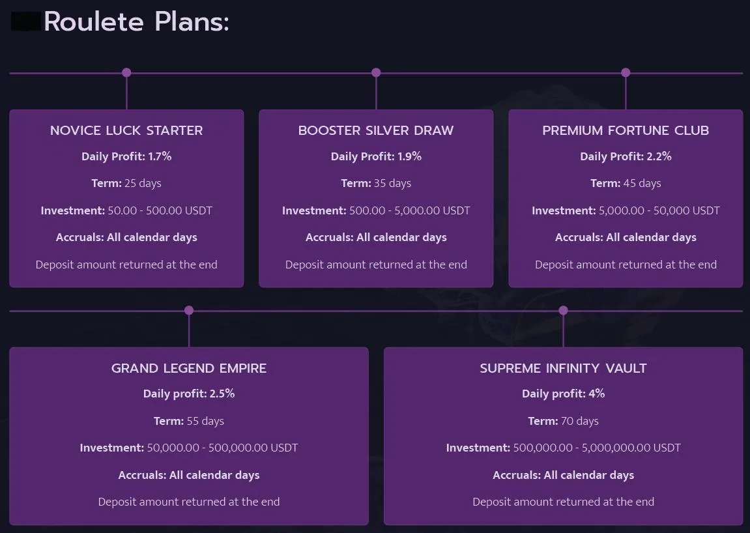
Task: Click Daily profit 4% in Supreme card
Action: [564, 394]
